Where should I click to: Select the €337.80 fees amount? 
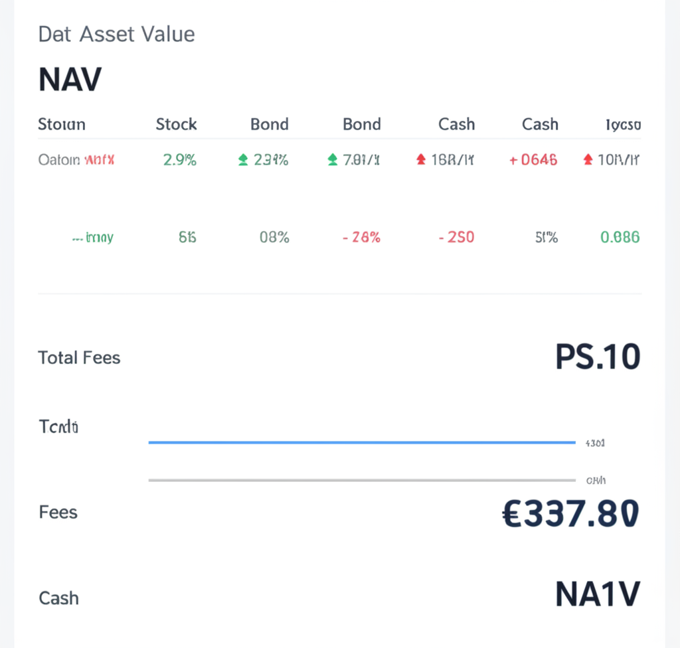coord(571,514)
